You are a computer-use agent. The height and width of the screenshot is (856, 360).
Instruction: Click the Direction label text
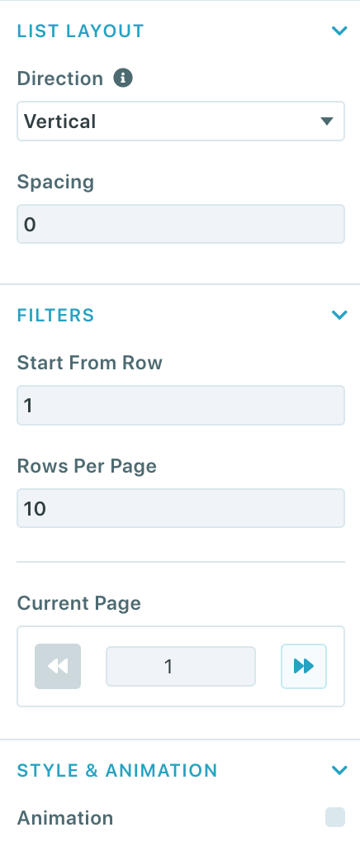[x=60, y=78]
